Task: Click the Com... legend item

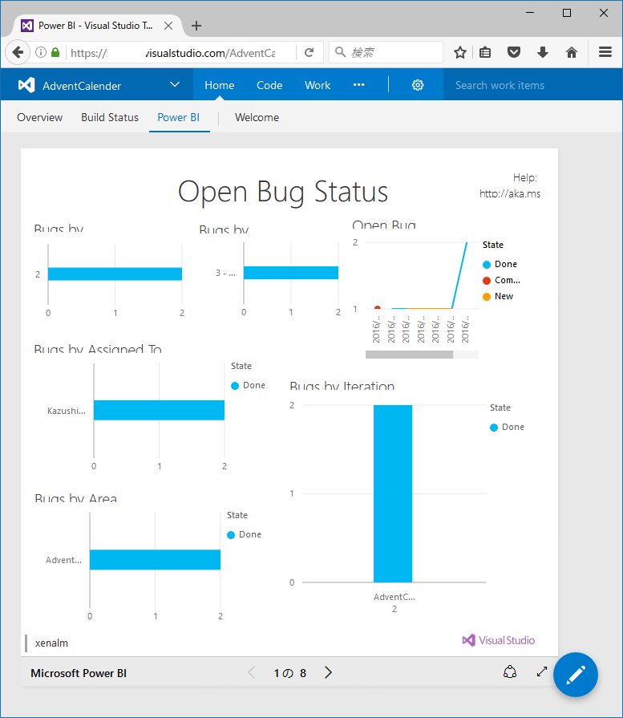Action: pos(501,280)
